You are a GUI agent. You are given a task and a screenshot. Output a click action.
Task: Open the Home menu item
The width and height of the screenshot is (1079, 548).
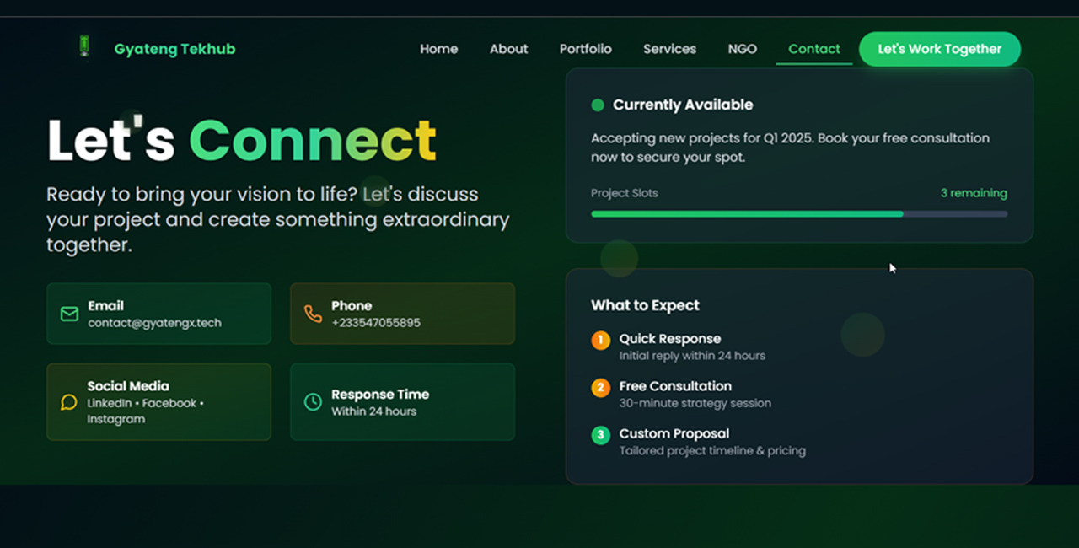pos(438,49)
